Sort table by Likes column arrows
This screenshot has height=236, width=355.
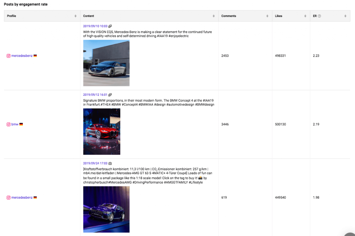pos(305,16)
